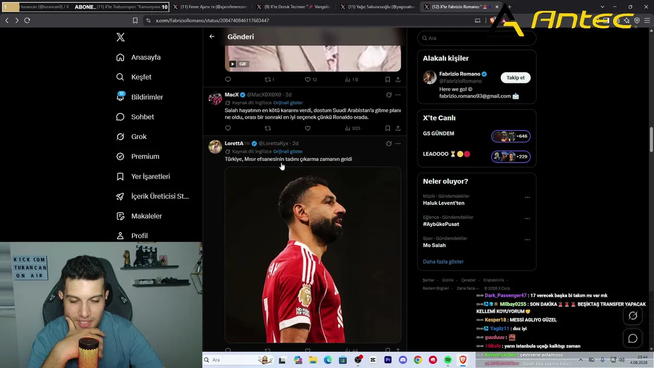
Task: Go back using Gönderi back arrow
Action: tap(212, 37)
